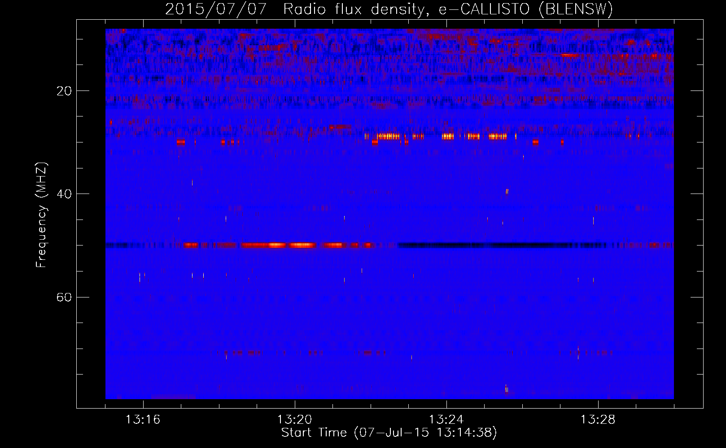Click the short red burst near 30 MHz at 13:17
Viewport: 726px width, 448px height.
tap(180, 142)
